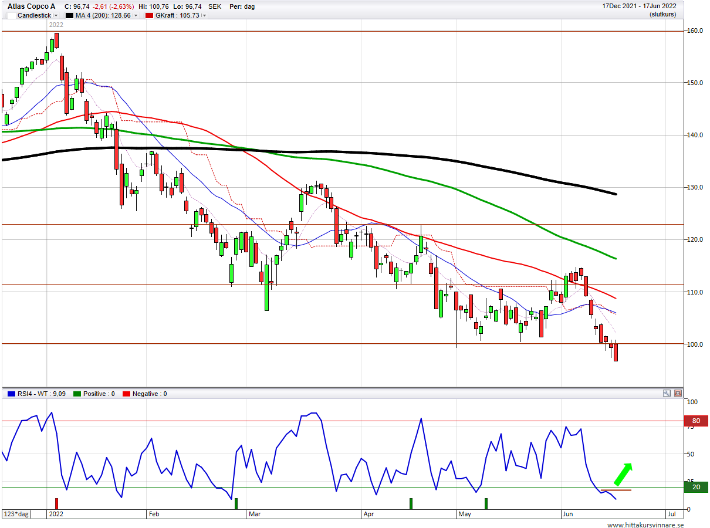Viewport: 710px width, 528px height.
Task: Expand the MA 4 (200) dropdown arrow
Action: [x=136, y=16]
